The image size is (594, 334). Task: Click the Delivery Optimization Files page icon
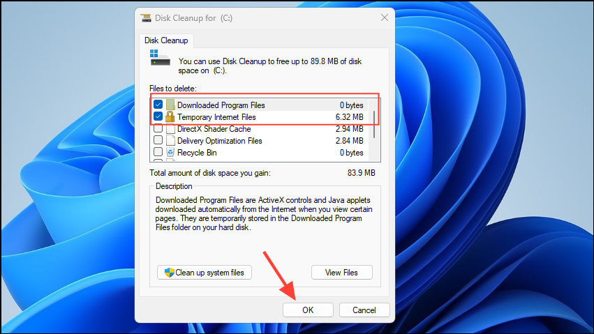point(170,140)
